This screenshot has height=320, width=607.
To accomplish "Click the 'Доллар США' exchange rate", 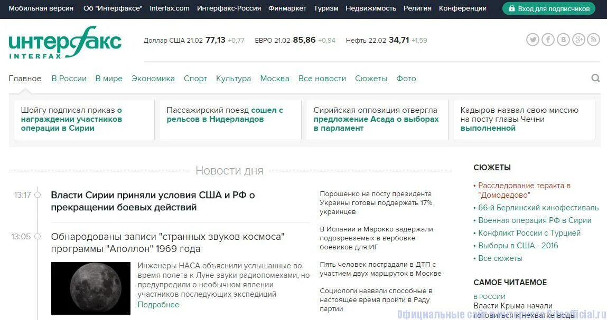I will [x=194, y=40].
